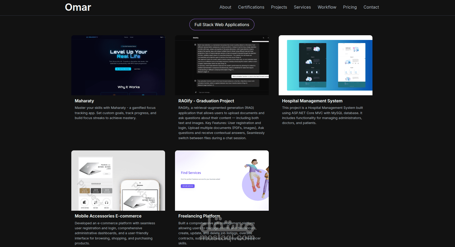Open the Maharaty project thumbnail

point(118,65)
